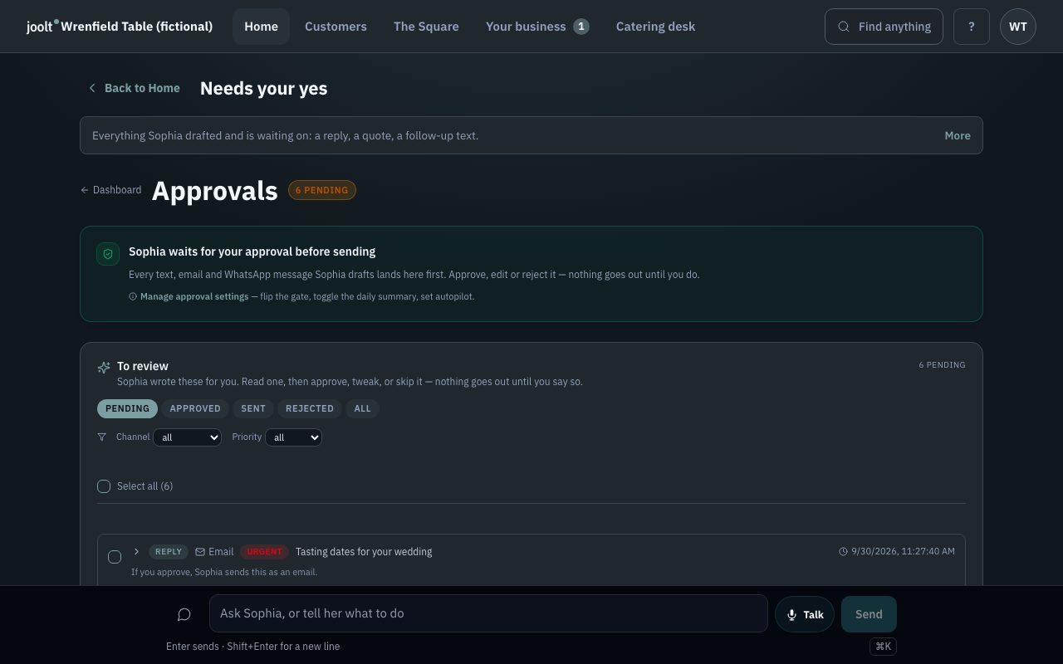Focus the Ask Sophia input field
Screen dimensions: 1063x664
pyautogui.click(x=488, y=613)
